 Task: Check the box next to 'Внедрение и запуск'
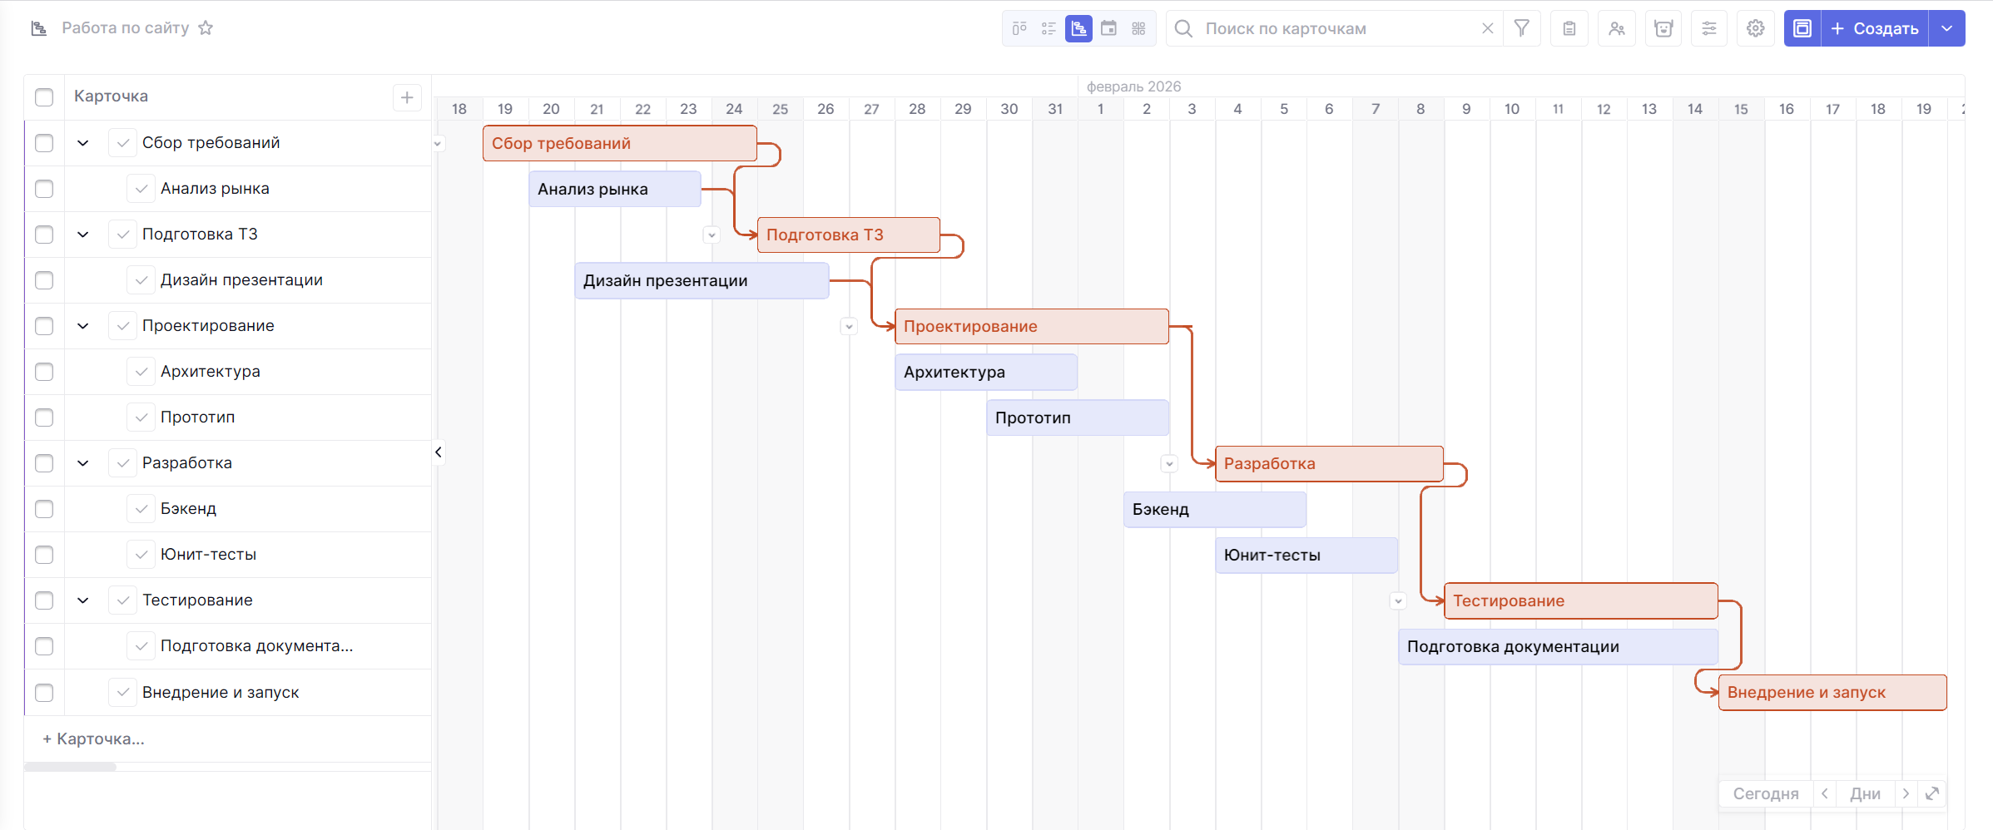(x=44, y=692)
